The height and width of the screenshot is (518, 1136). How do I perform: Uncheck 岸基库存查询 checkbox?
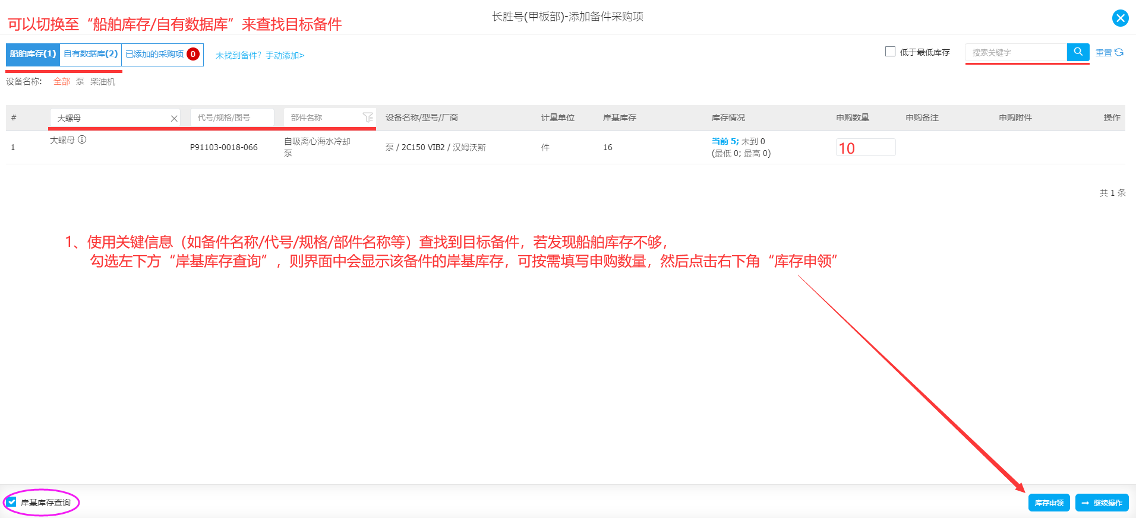pyautogui.click(x=12, y=502)
